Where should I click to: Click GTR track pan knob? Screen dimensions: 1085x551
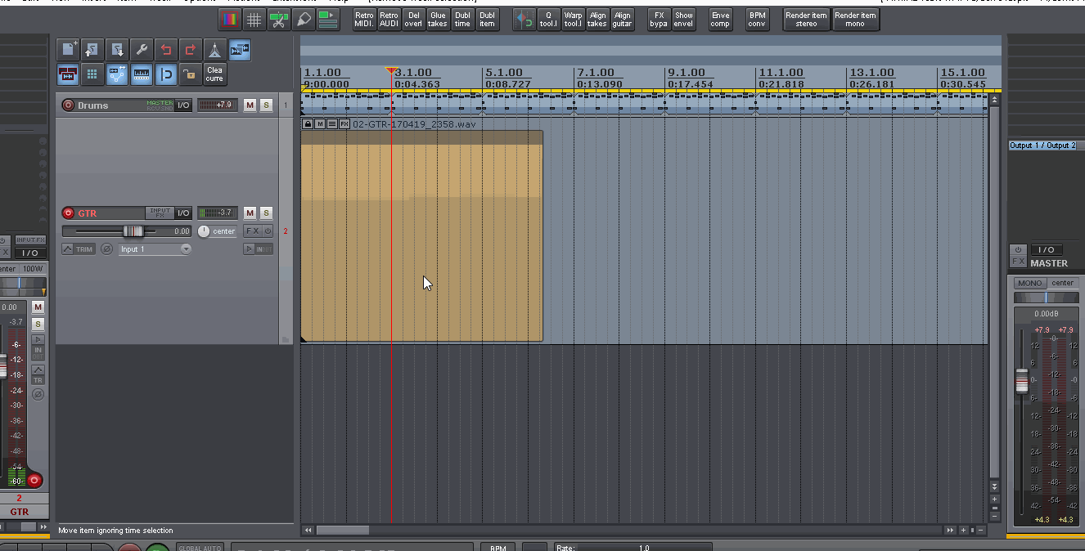204,231
